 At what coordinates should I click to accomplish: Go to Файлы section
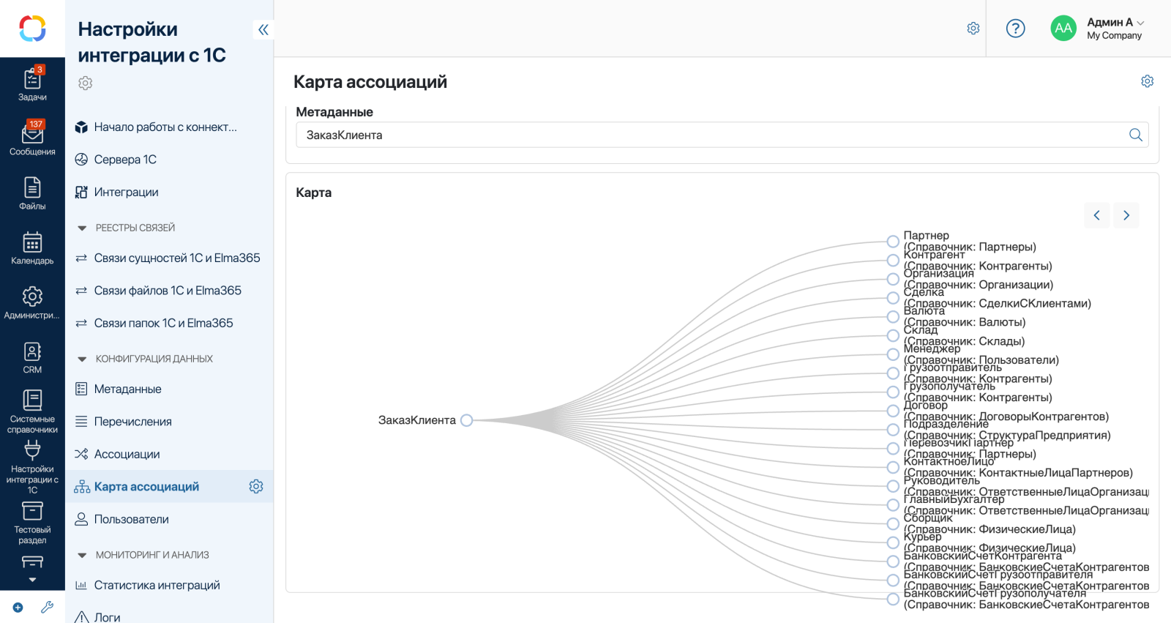32,193
